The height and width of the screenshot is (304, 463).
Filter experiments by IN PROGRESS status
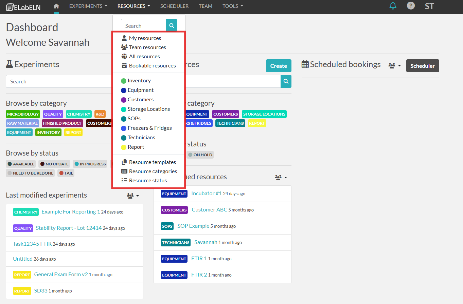click(90, 164)
